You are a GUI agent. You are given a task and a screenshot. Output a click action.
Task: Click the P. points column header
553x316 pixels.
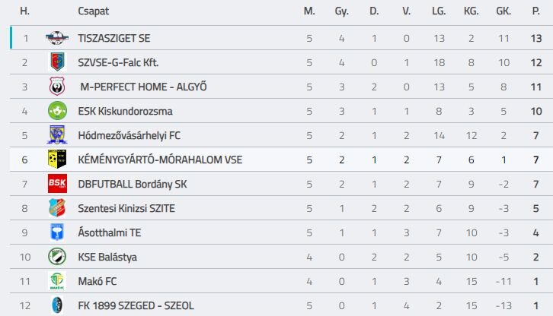[535, 11]
